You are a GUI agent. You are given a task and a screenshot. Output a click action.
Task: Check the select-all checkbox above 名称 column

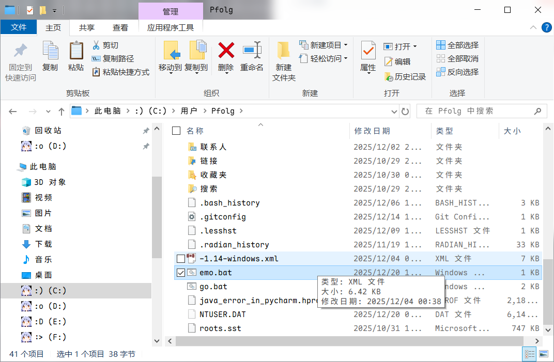tap(176, 131)
